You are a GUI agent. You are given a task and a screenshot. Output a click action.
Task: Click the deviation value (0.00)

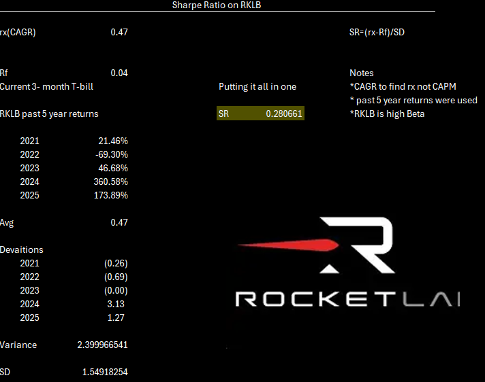(116, 290)
